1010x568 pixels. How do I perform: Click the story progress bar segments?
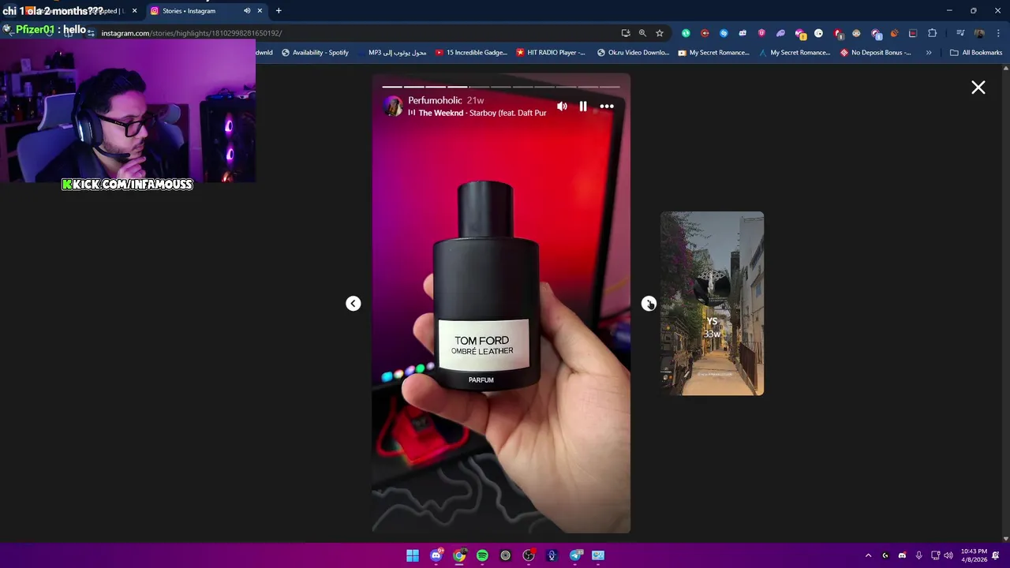click(x=501, y=87)
